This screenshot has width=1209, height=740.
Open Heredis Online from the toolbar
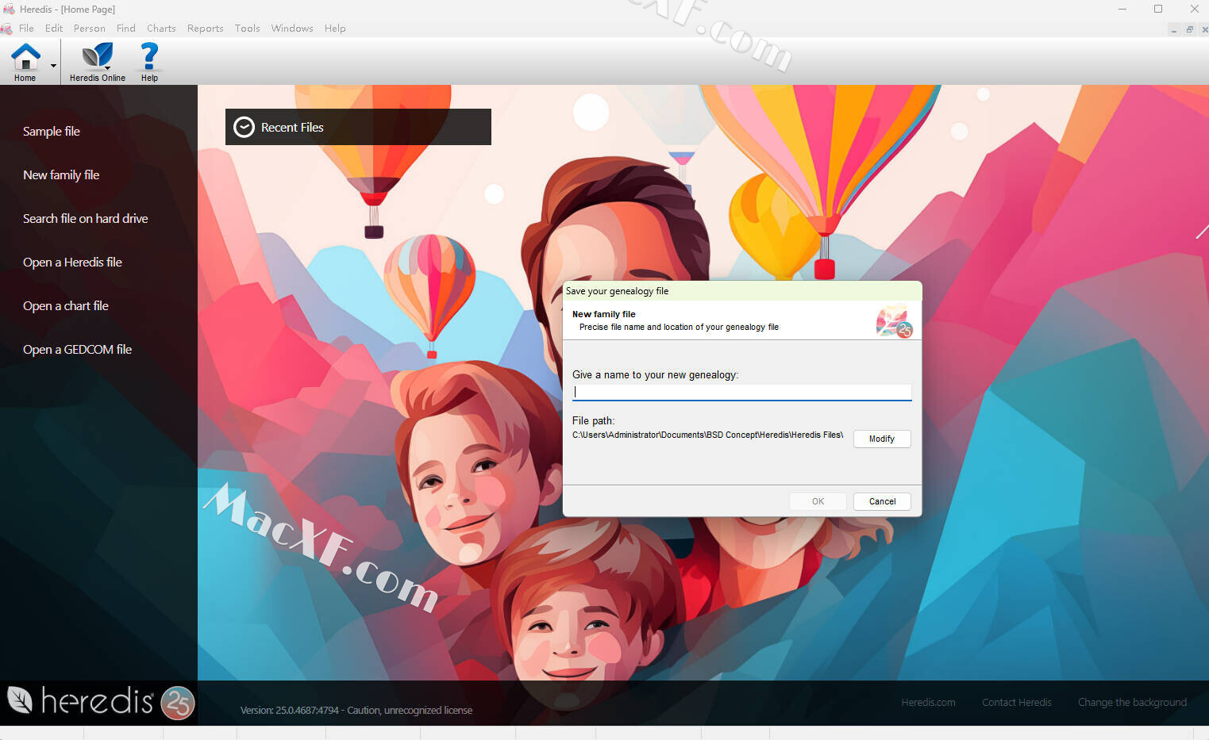97,59
